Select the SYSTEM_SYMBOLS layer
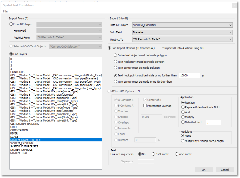240x178 pixels. [x=56, y=150]
